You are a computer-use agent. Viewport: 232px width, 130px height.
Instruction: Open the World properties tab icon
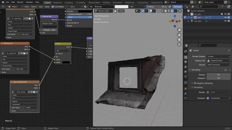(186, 77)
